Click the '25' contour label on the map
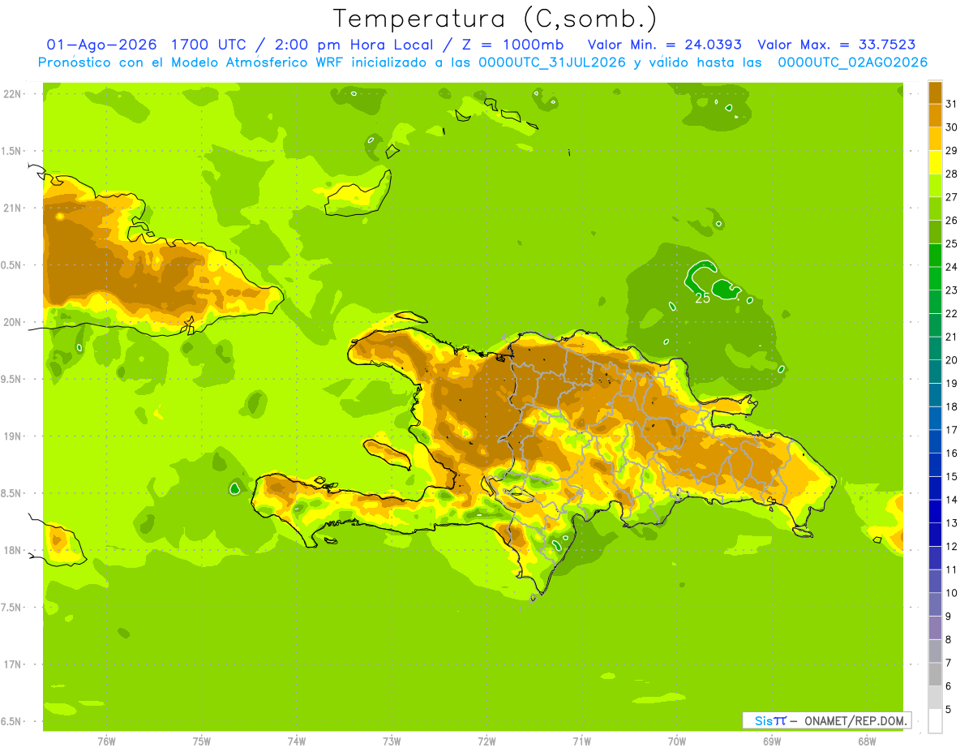Screen dimensions: 973x752 pyautogui.click(x=702, y=299)
